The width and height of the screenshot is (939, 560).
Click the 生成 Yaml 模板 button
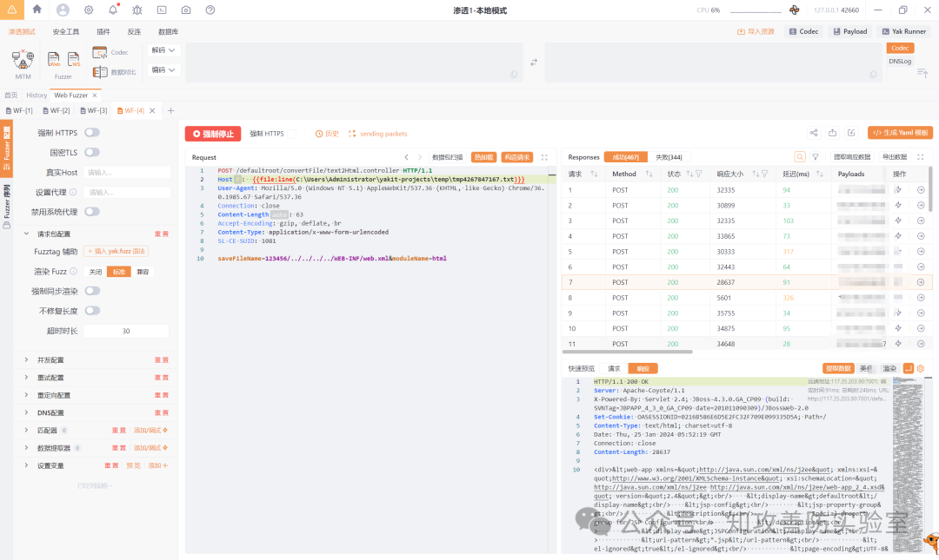click(899, 132)
